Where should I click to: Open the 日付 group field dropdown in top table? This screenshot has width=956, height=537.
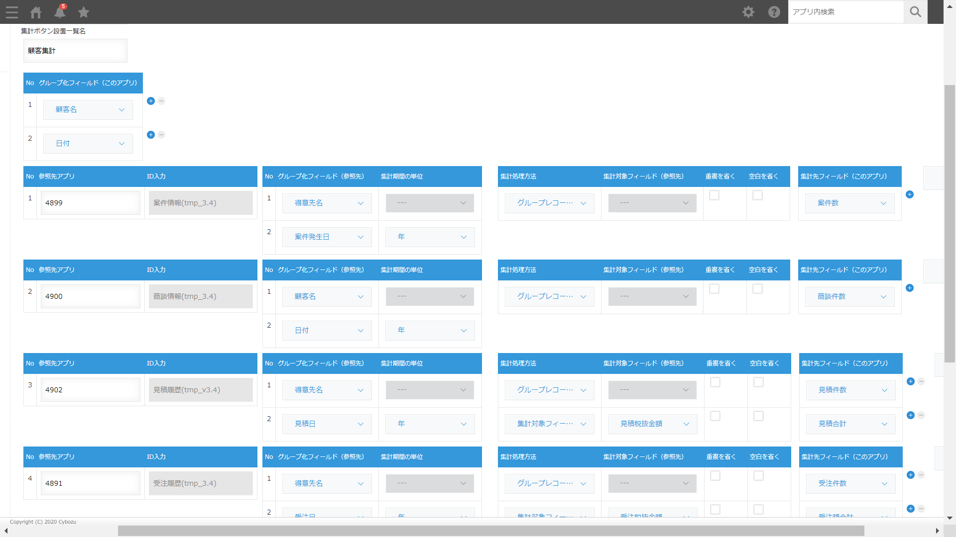pyautogui.click(x=88, y=144)
